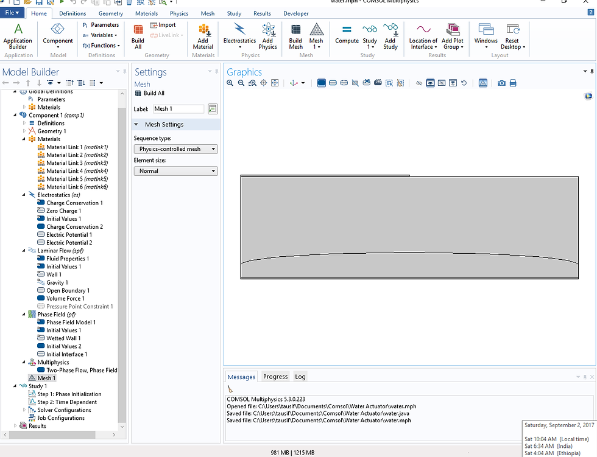Collapse the Electrostatics tree node

(24, 195)
